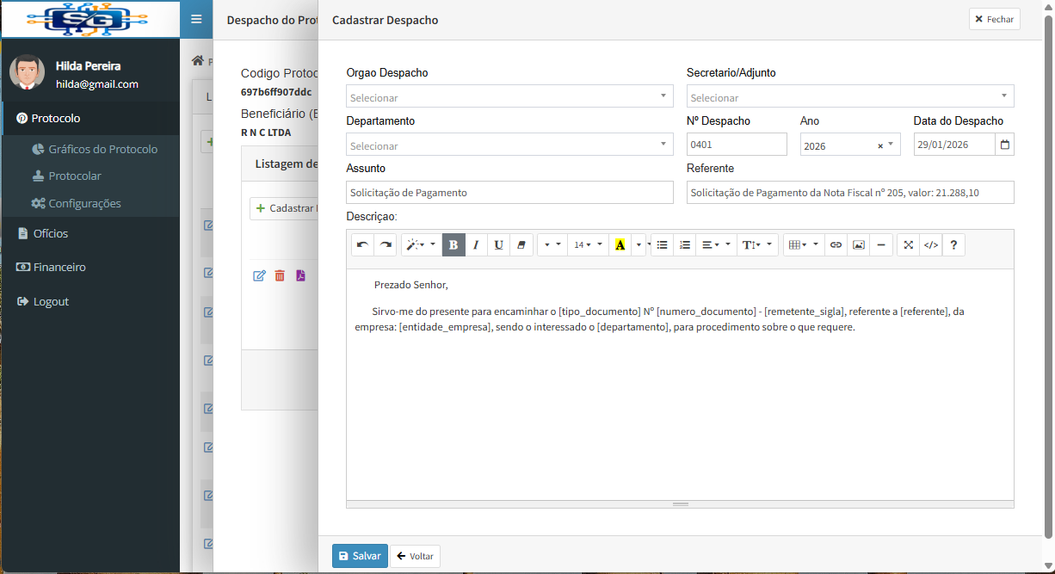The width and height of the screenshot is (1055, 574).
Task: Open the Departamento select box
Action: (509, 145)
